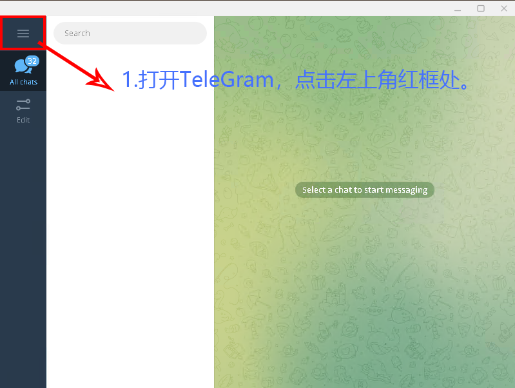Select the All chats folder
This screenshot has width=515, height=388.
[23, 71]
